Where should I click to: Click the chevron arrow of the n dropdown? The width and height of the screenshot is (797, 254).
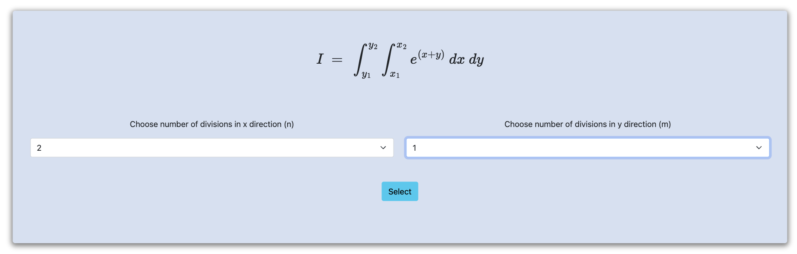tap(383, 148)
